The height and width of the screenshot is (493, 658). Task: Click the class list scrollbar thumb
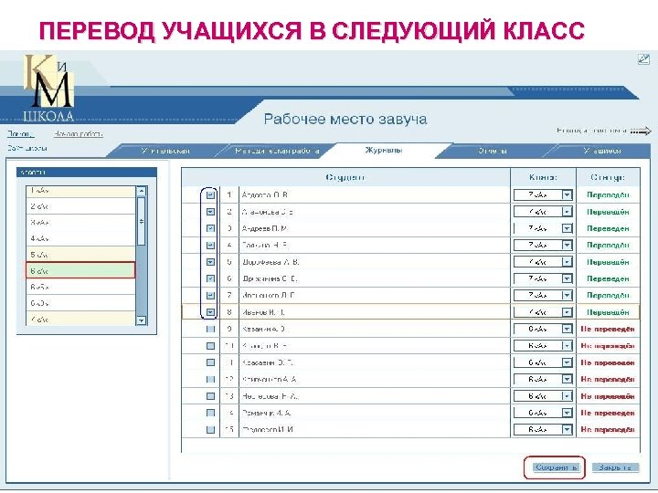pyautogui.click(x=142, y=221)
